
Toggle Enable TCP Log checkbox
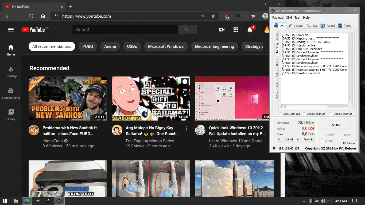pos(305,114)
